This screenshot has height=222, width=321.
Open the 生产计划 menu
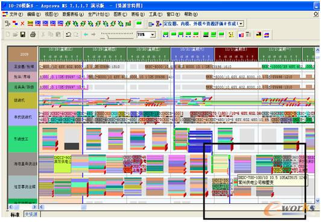pyautogui.click(x=98, y=14)
